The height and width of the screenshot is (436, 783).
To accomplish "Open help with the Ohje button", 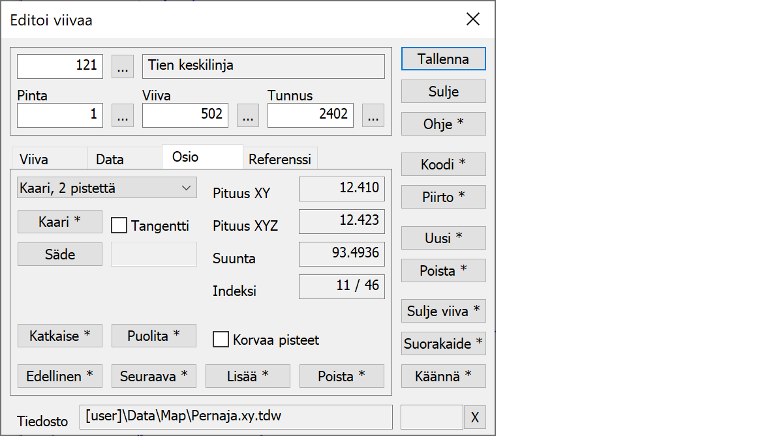I will (x=443, y=124).
